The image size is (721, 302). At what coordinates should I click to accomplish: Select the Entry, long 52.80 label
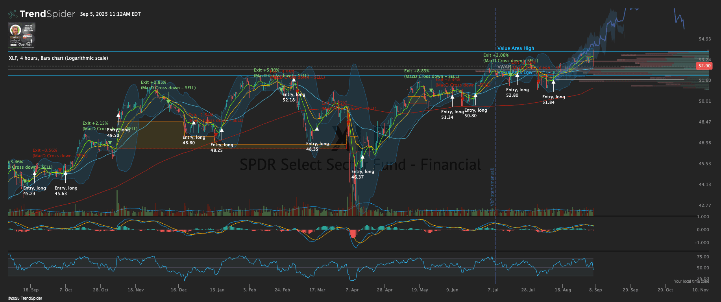517,92
